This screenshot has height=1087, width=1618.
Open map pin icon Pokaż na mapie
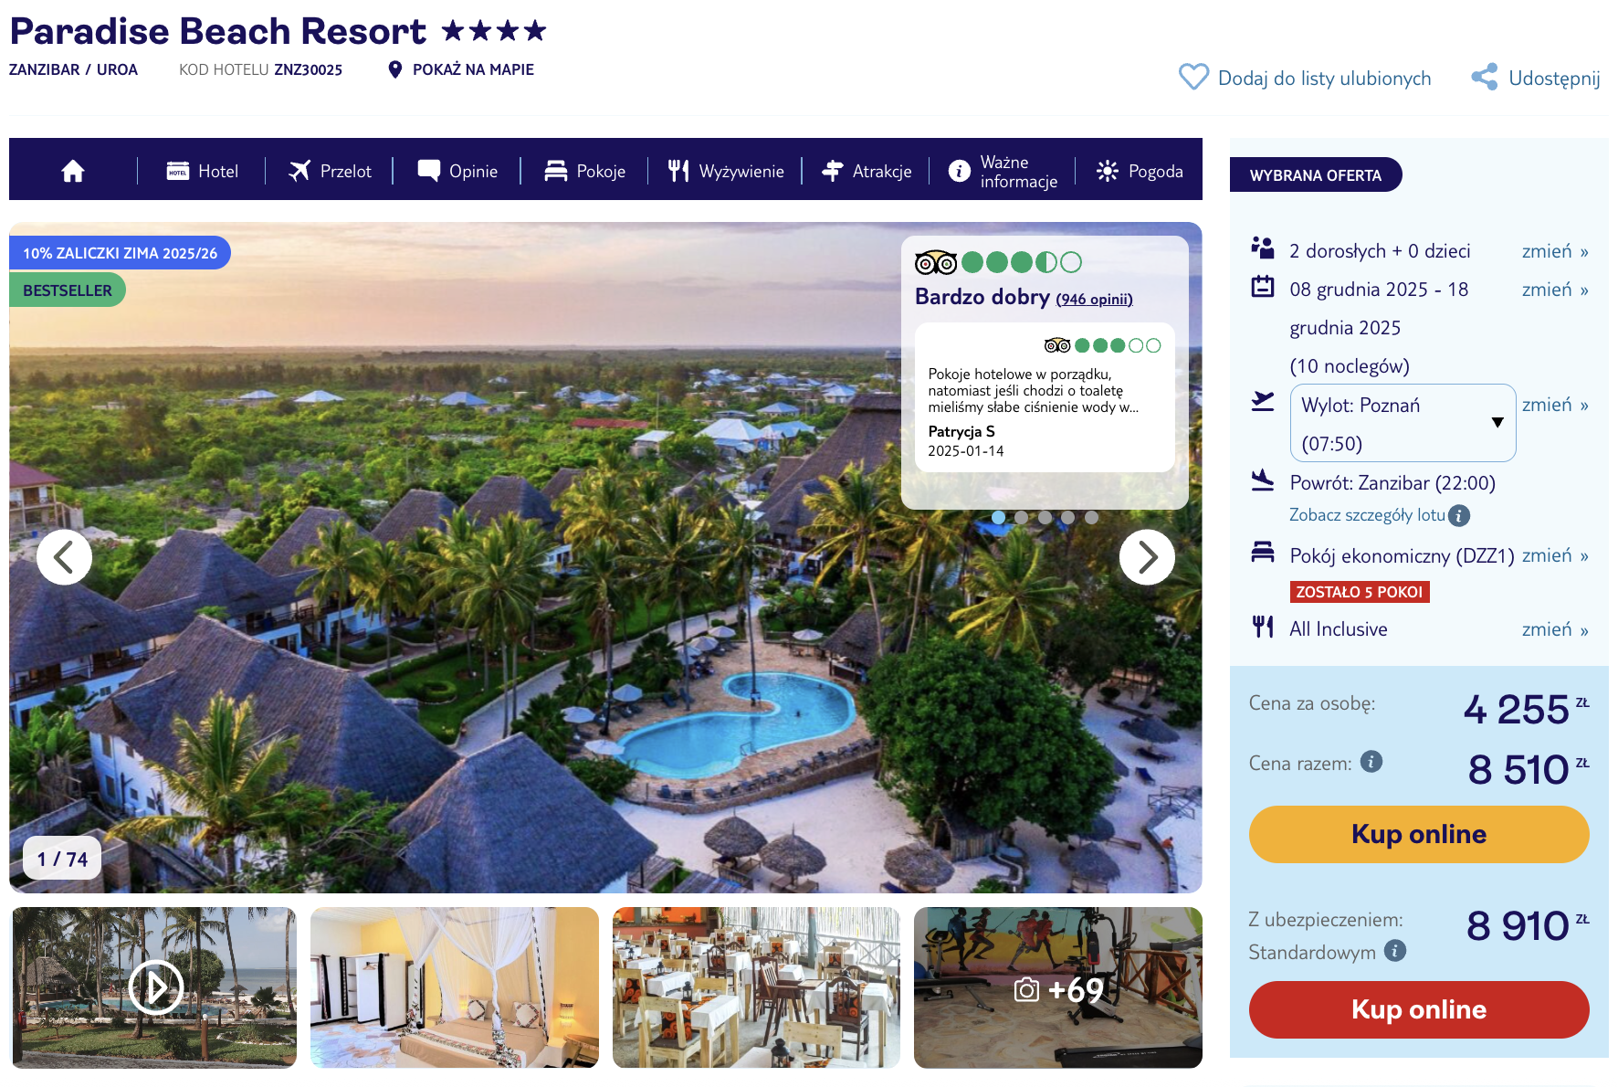click(394, 69)
